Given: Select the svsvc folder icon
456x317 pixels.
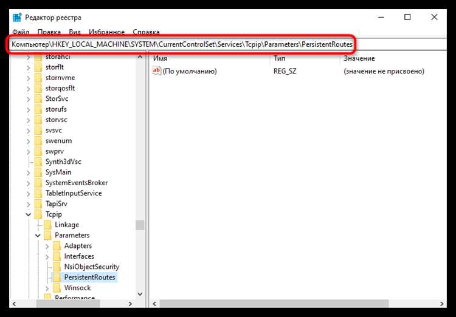Looking at the screenshot, I should pyautogui.click(x=38, y=131).
